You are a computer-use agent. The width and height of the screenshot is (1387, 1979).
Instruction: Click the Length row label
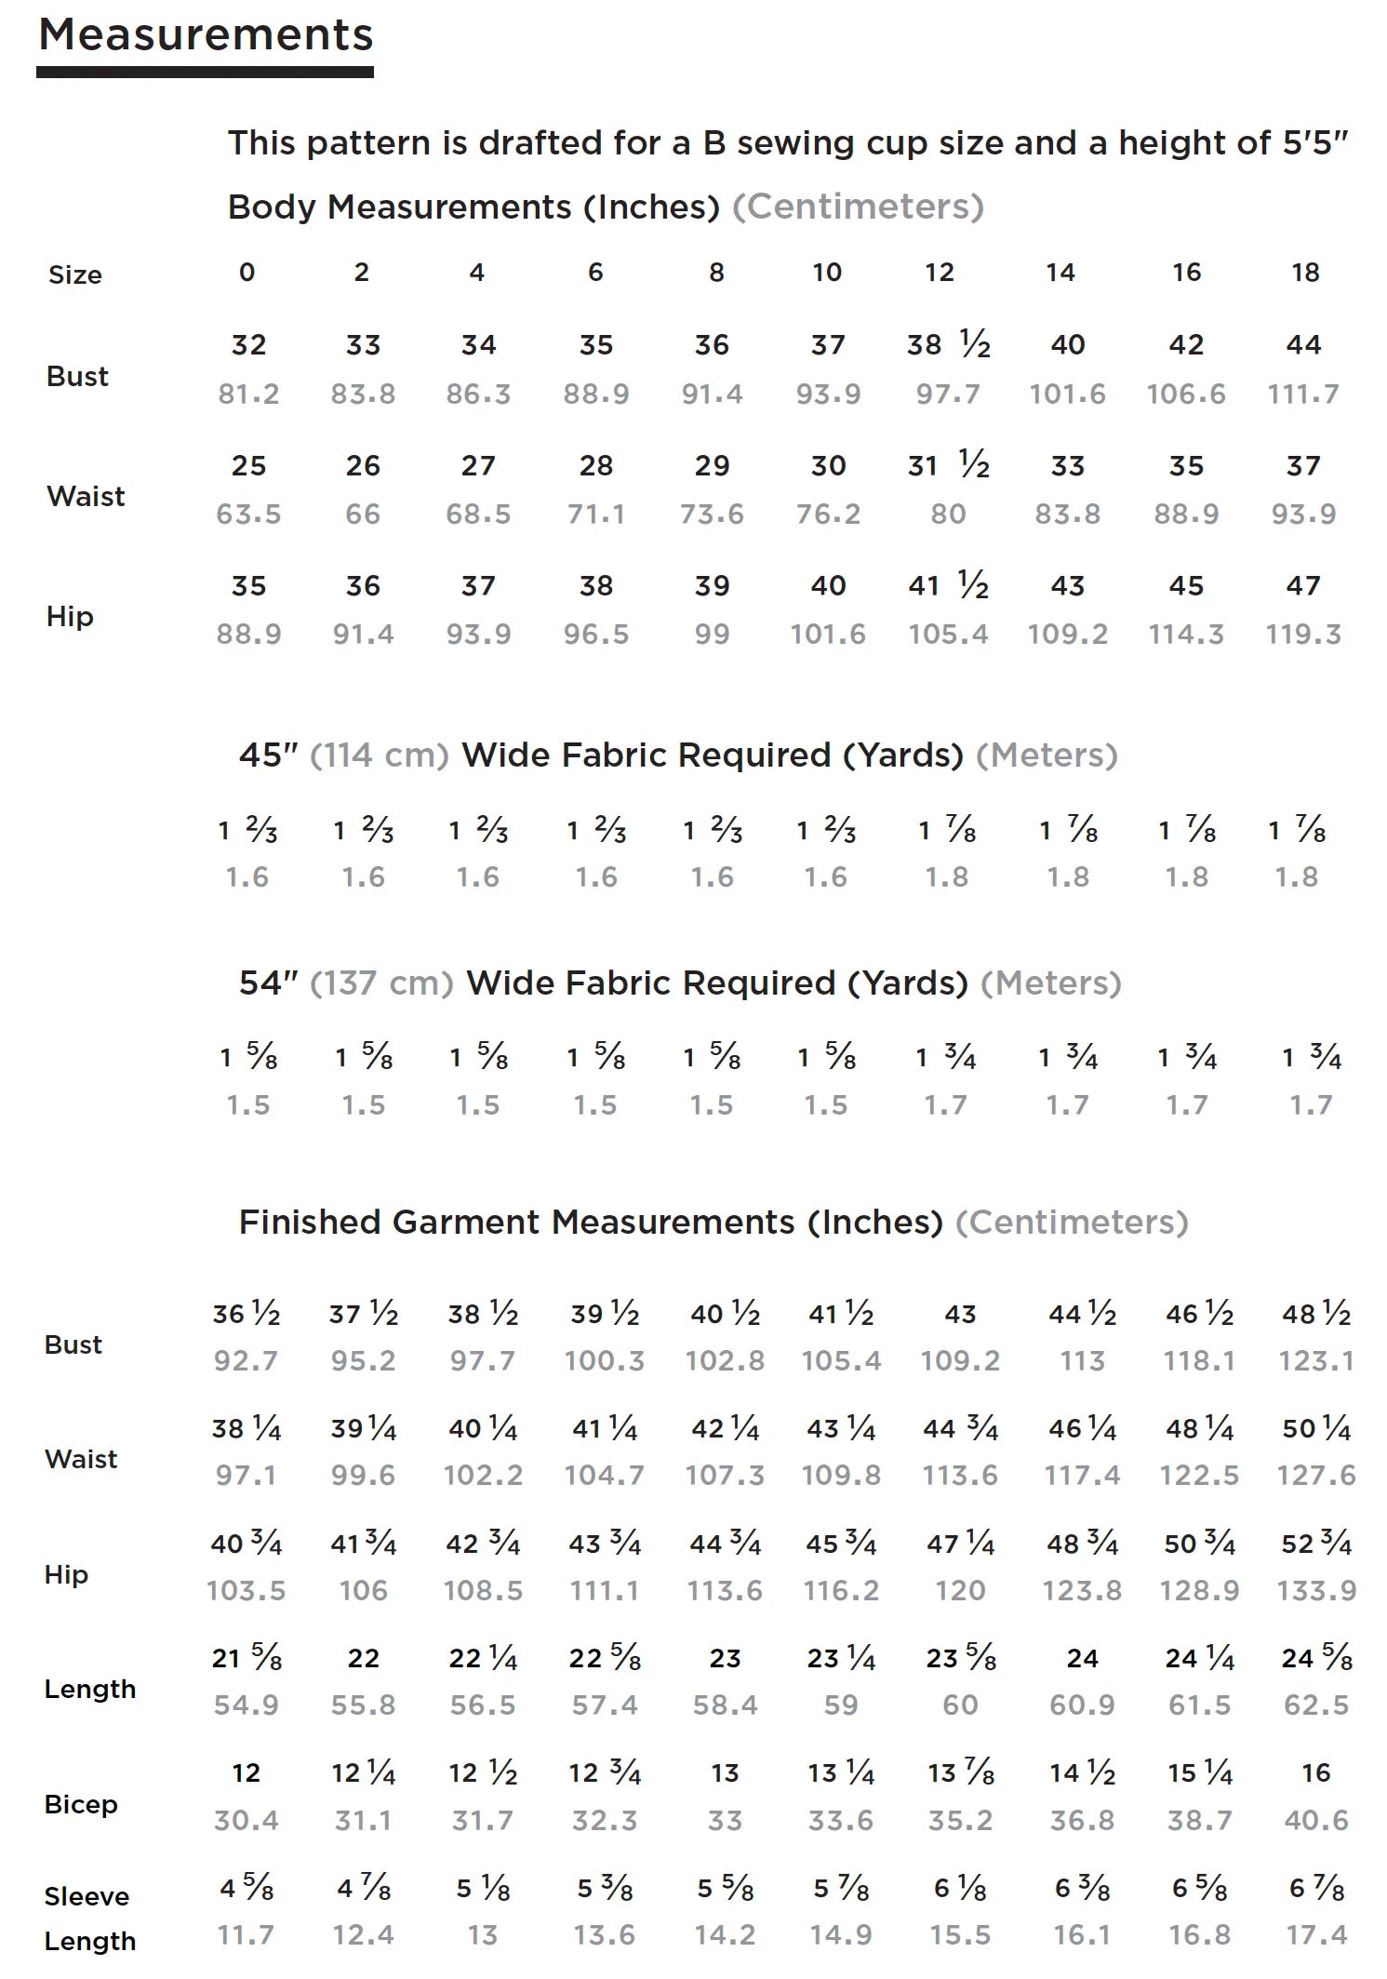coord(90,1689)
